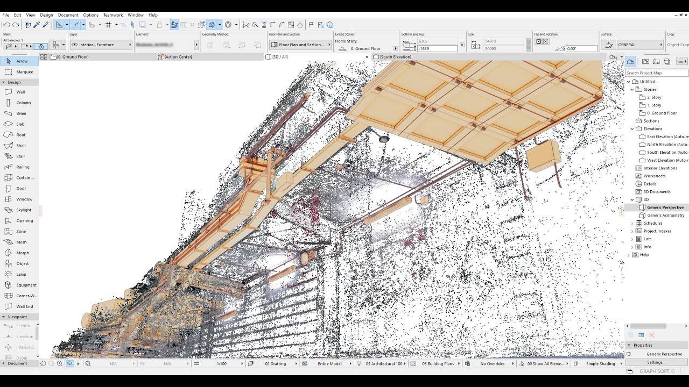Activate the Column tool
Image resolution: width=689 pixels, height=387 pixels.
(19, 103)
